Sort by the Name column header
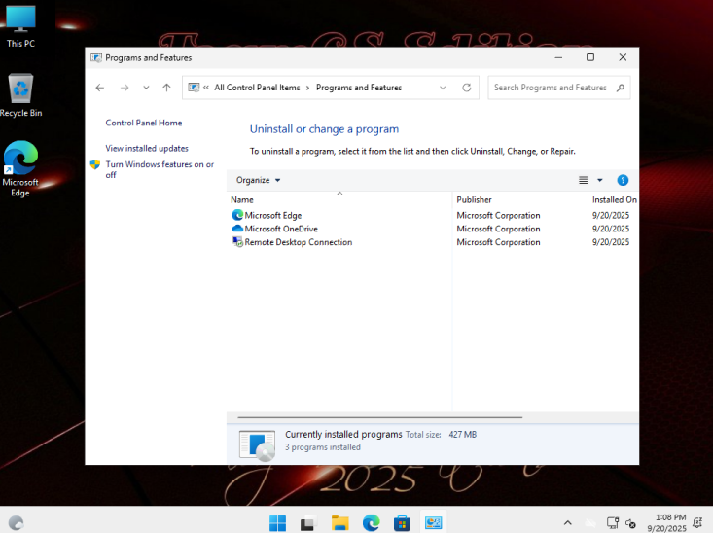This screenshot has height=533, width=713. click(x=339, y=199)
